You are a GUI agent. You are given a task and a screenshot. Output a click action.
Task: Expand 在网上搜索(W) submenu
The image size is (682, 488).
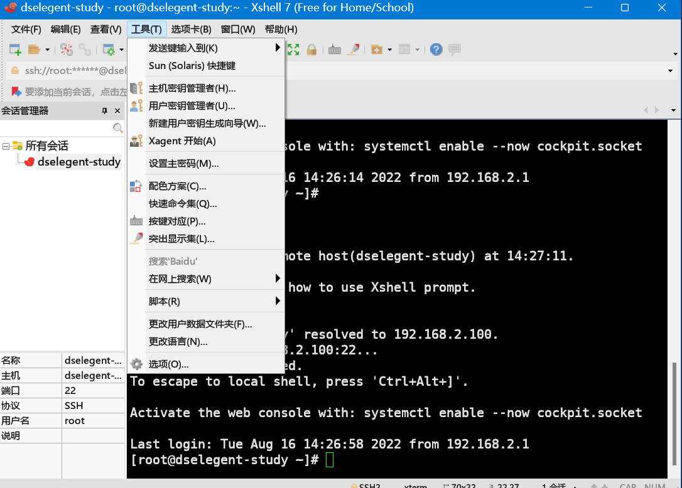click(x=207, y=279)
